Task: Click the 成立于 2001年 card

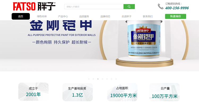Action: pos(33,92)
